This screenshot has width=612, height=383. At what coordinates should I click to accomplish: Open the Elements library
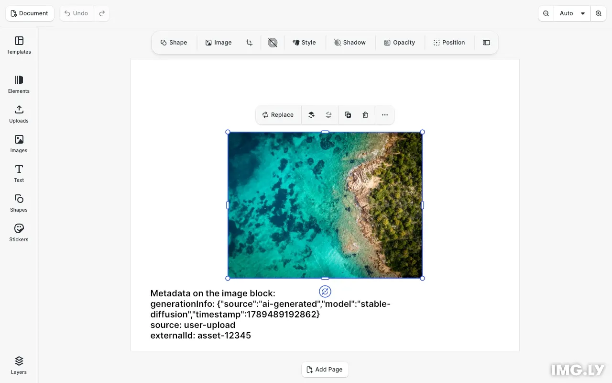pos(19,84)
